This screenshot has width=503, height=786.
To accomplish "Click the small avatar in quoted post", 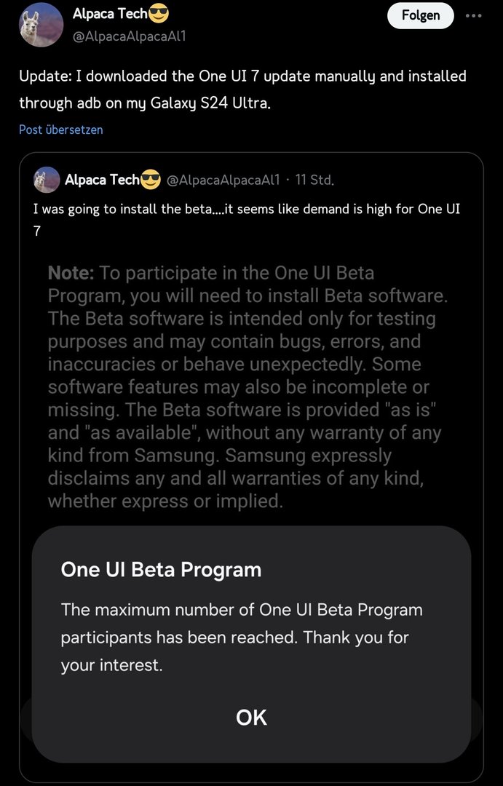I will click(47, 180).
